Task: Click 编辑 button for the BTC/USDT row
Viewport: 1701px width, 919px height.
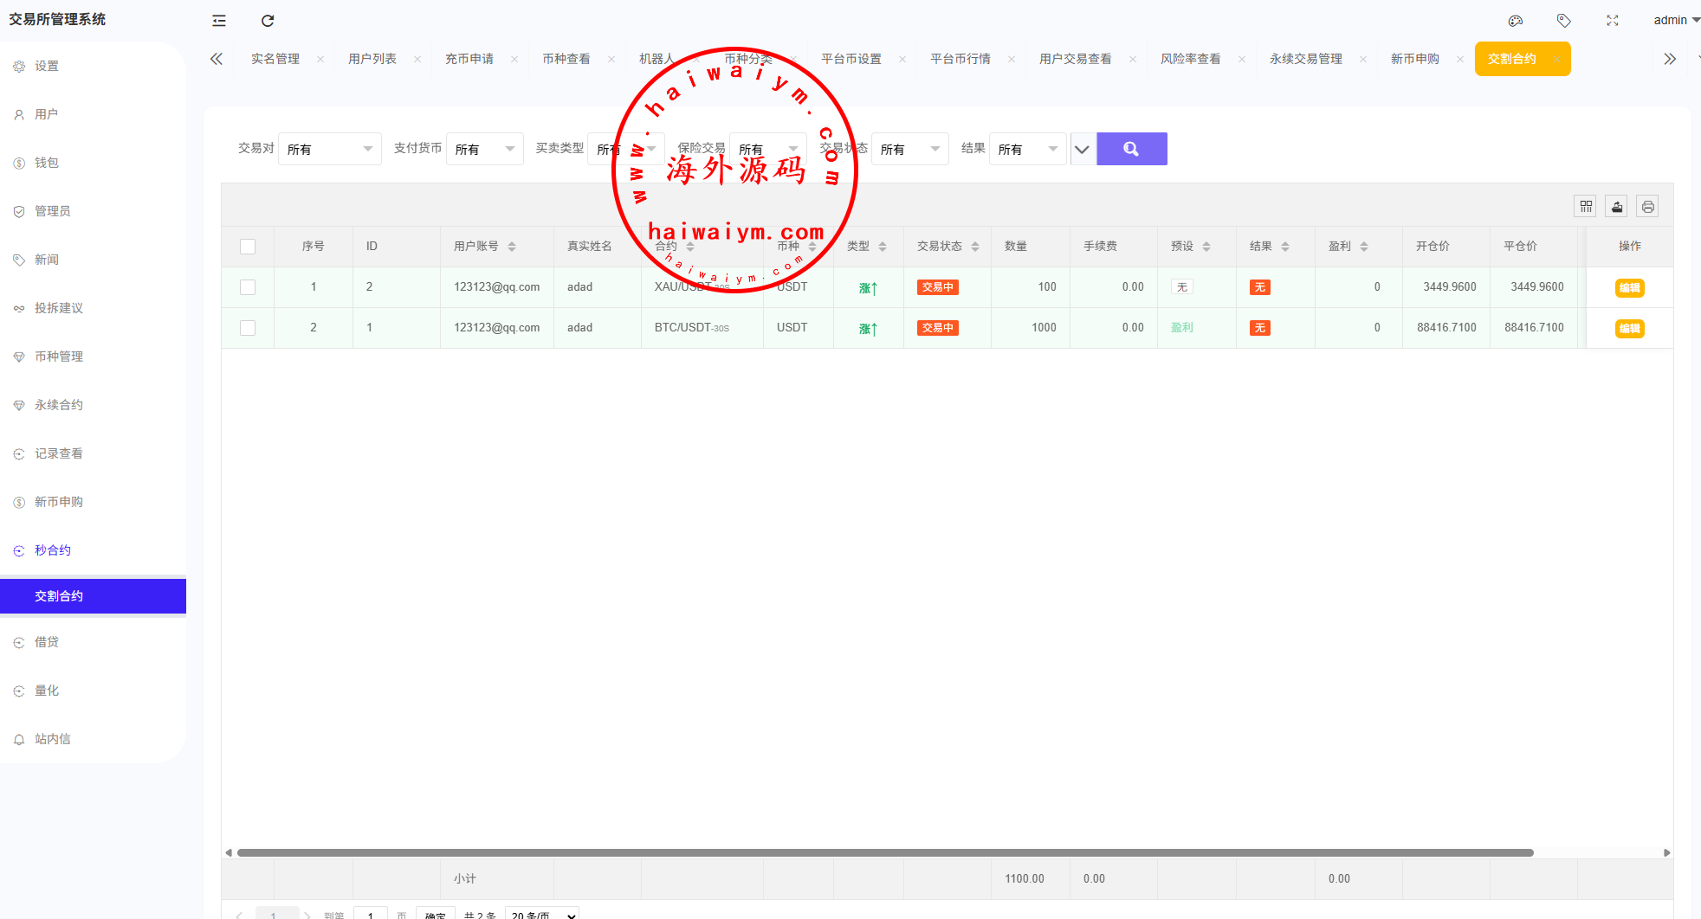Action: pyautogui.click(x=1629, y=329)
